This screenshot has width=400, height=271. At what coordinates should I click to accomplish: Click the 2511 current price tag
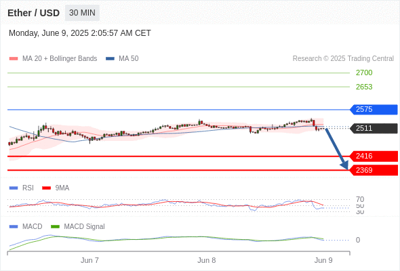click(374, 128)
